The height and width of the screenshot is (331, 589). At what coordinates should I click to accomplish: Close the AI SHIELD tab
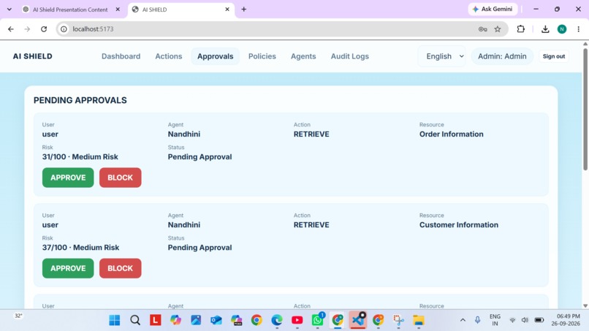coord(227,9)
